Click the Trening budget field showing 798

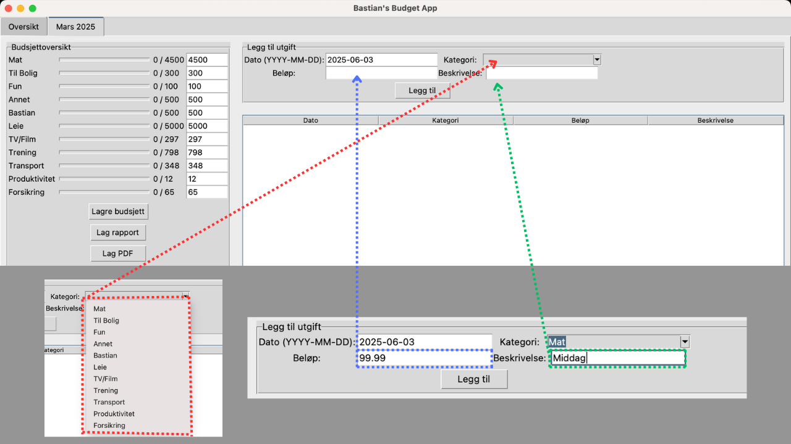[207, 152]
